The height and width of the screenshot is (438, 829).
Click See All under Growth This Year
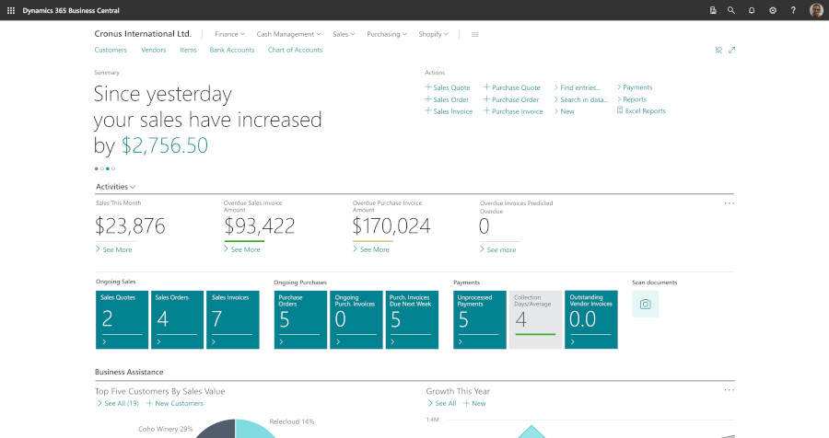click(x=442, y=403)
